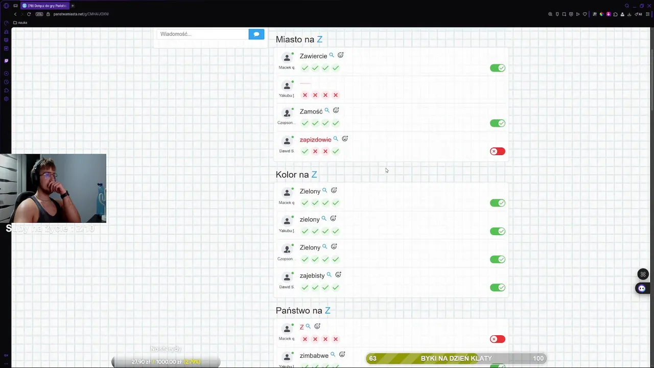Open emoji reactions for zapizdowie answer
The height and width of the screenshot is (368, 654).
click(345, 139)
